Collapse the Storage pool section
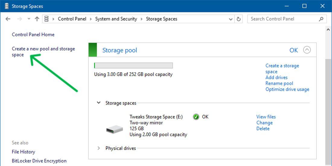This screenshot has width=332, height=166. pos(307,50)
